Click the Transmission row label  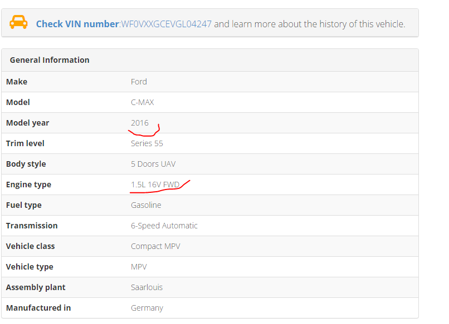[32, 226]
